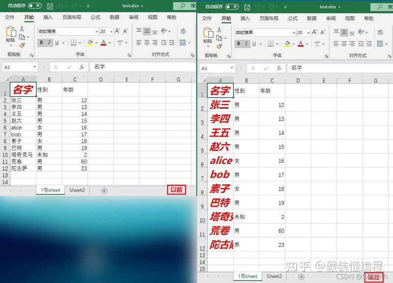Click Wrap Text icon in left window

[183, 31]
